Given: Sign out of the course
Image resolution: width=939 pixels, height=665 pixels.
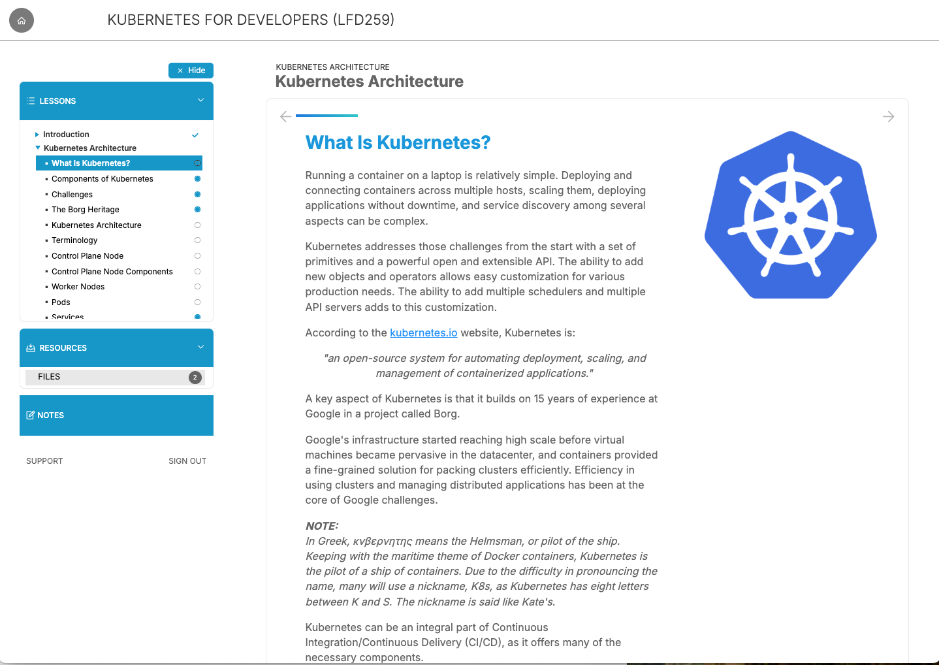Looking at the screenshot, I should [x=187, y=461].
